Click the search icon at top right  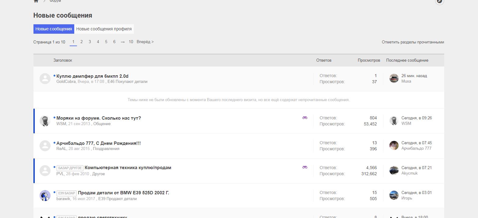click(439, 2)
